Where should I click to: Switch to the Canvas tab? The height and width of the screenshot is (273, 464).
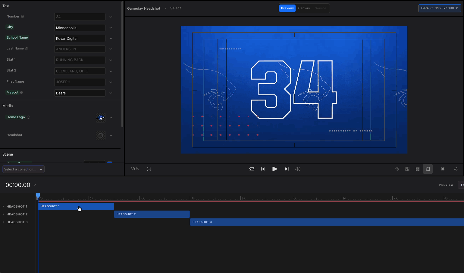pos(304,8)
